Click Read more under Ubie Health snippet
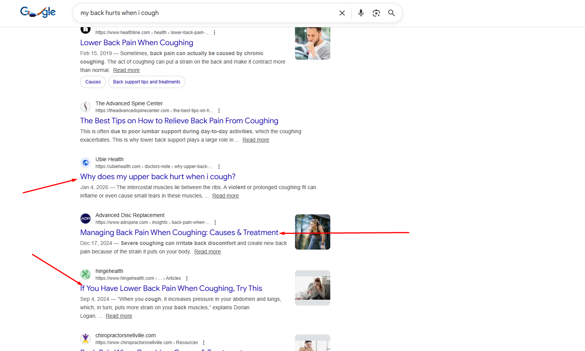This screenshot has width=585, height=351. click(x=225, y=196)
